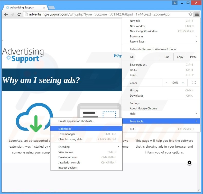Screen dimensions: 203x194
Task: Click Copy in the Edit row
Action: pyautogui.click(x=180, y=57)
